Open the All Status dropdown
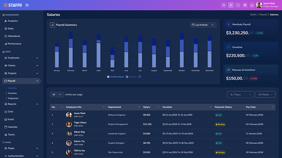282x158 pixels. click(265, 94)
